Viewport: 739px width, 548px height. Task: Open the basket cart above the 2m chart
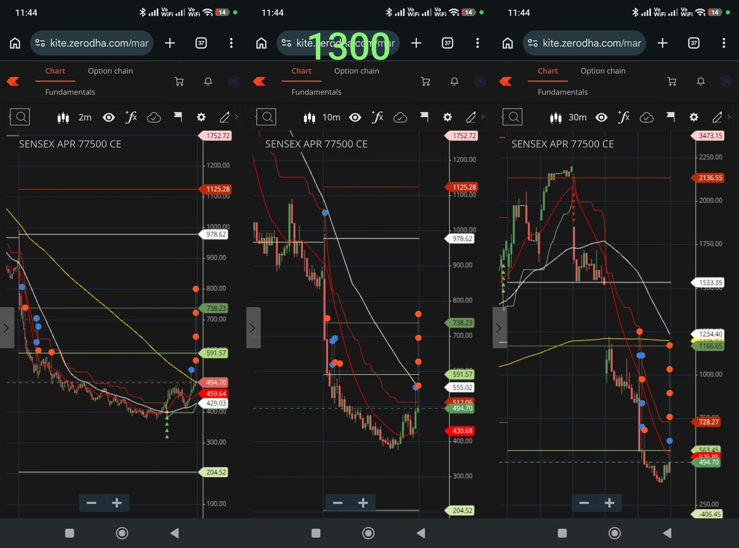(179, 81)
